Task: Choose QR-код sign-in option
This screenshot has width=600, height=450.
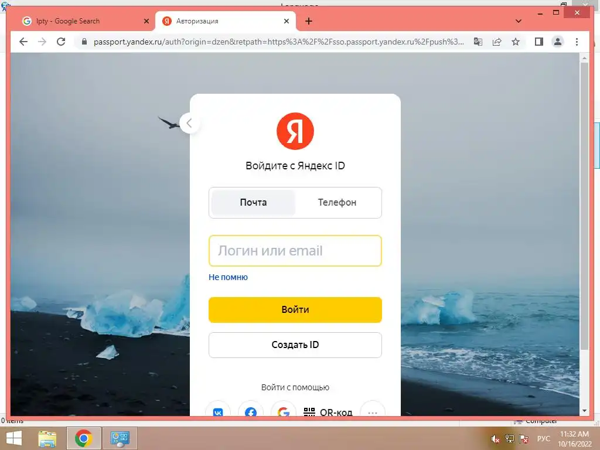Action: pyautogui.click(x=328, y=412)
